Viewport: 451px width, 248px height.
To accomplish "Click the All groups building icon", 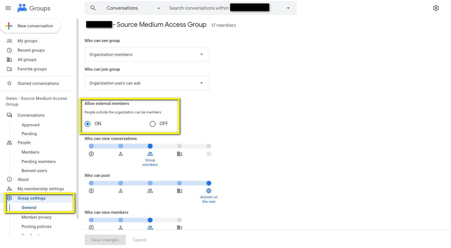I will 9,60.
